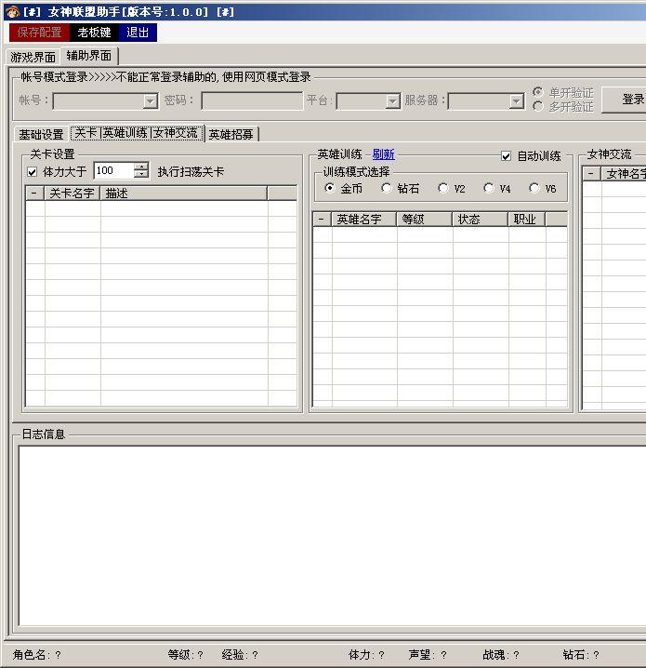Click the 职业 column header

click(525, 220)
